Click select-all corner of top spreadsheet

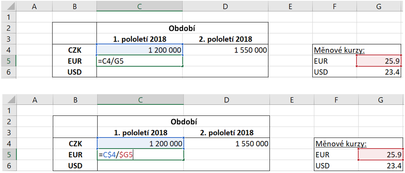pyautogui.click(x=9, y=6)
